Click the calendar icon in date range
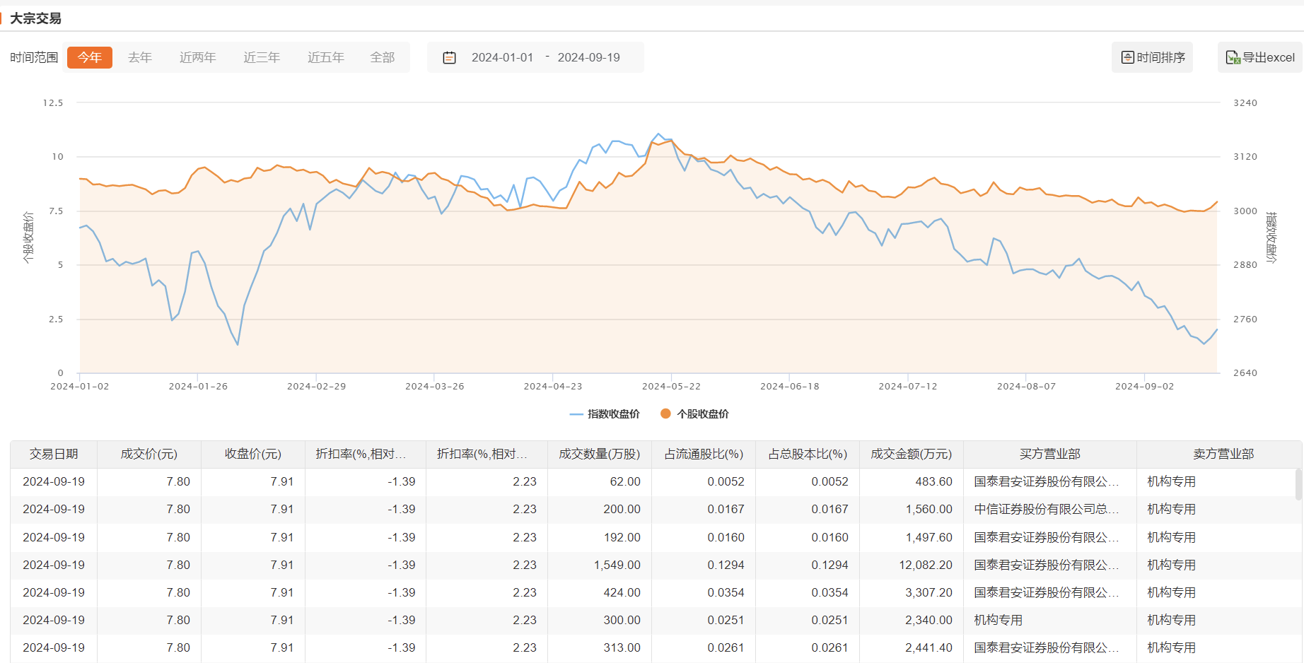1304x663 pixels. (449, 58)
